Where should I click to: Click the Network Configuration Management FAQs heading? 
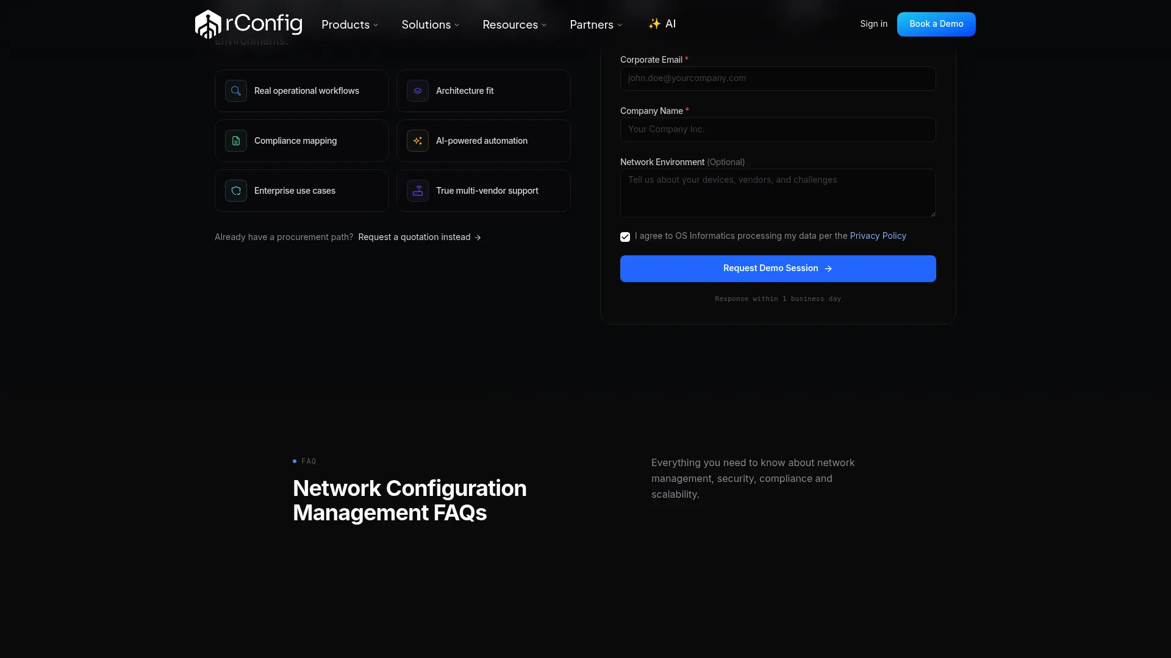tap(410, 500)
